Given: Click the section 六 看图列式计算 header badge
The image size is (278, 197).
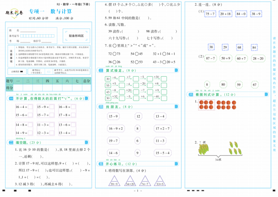Looking at the screenshot, I should tap(192, 94).
